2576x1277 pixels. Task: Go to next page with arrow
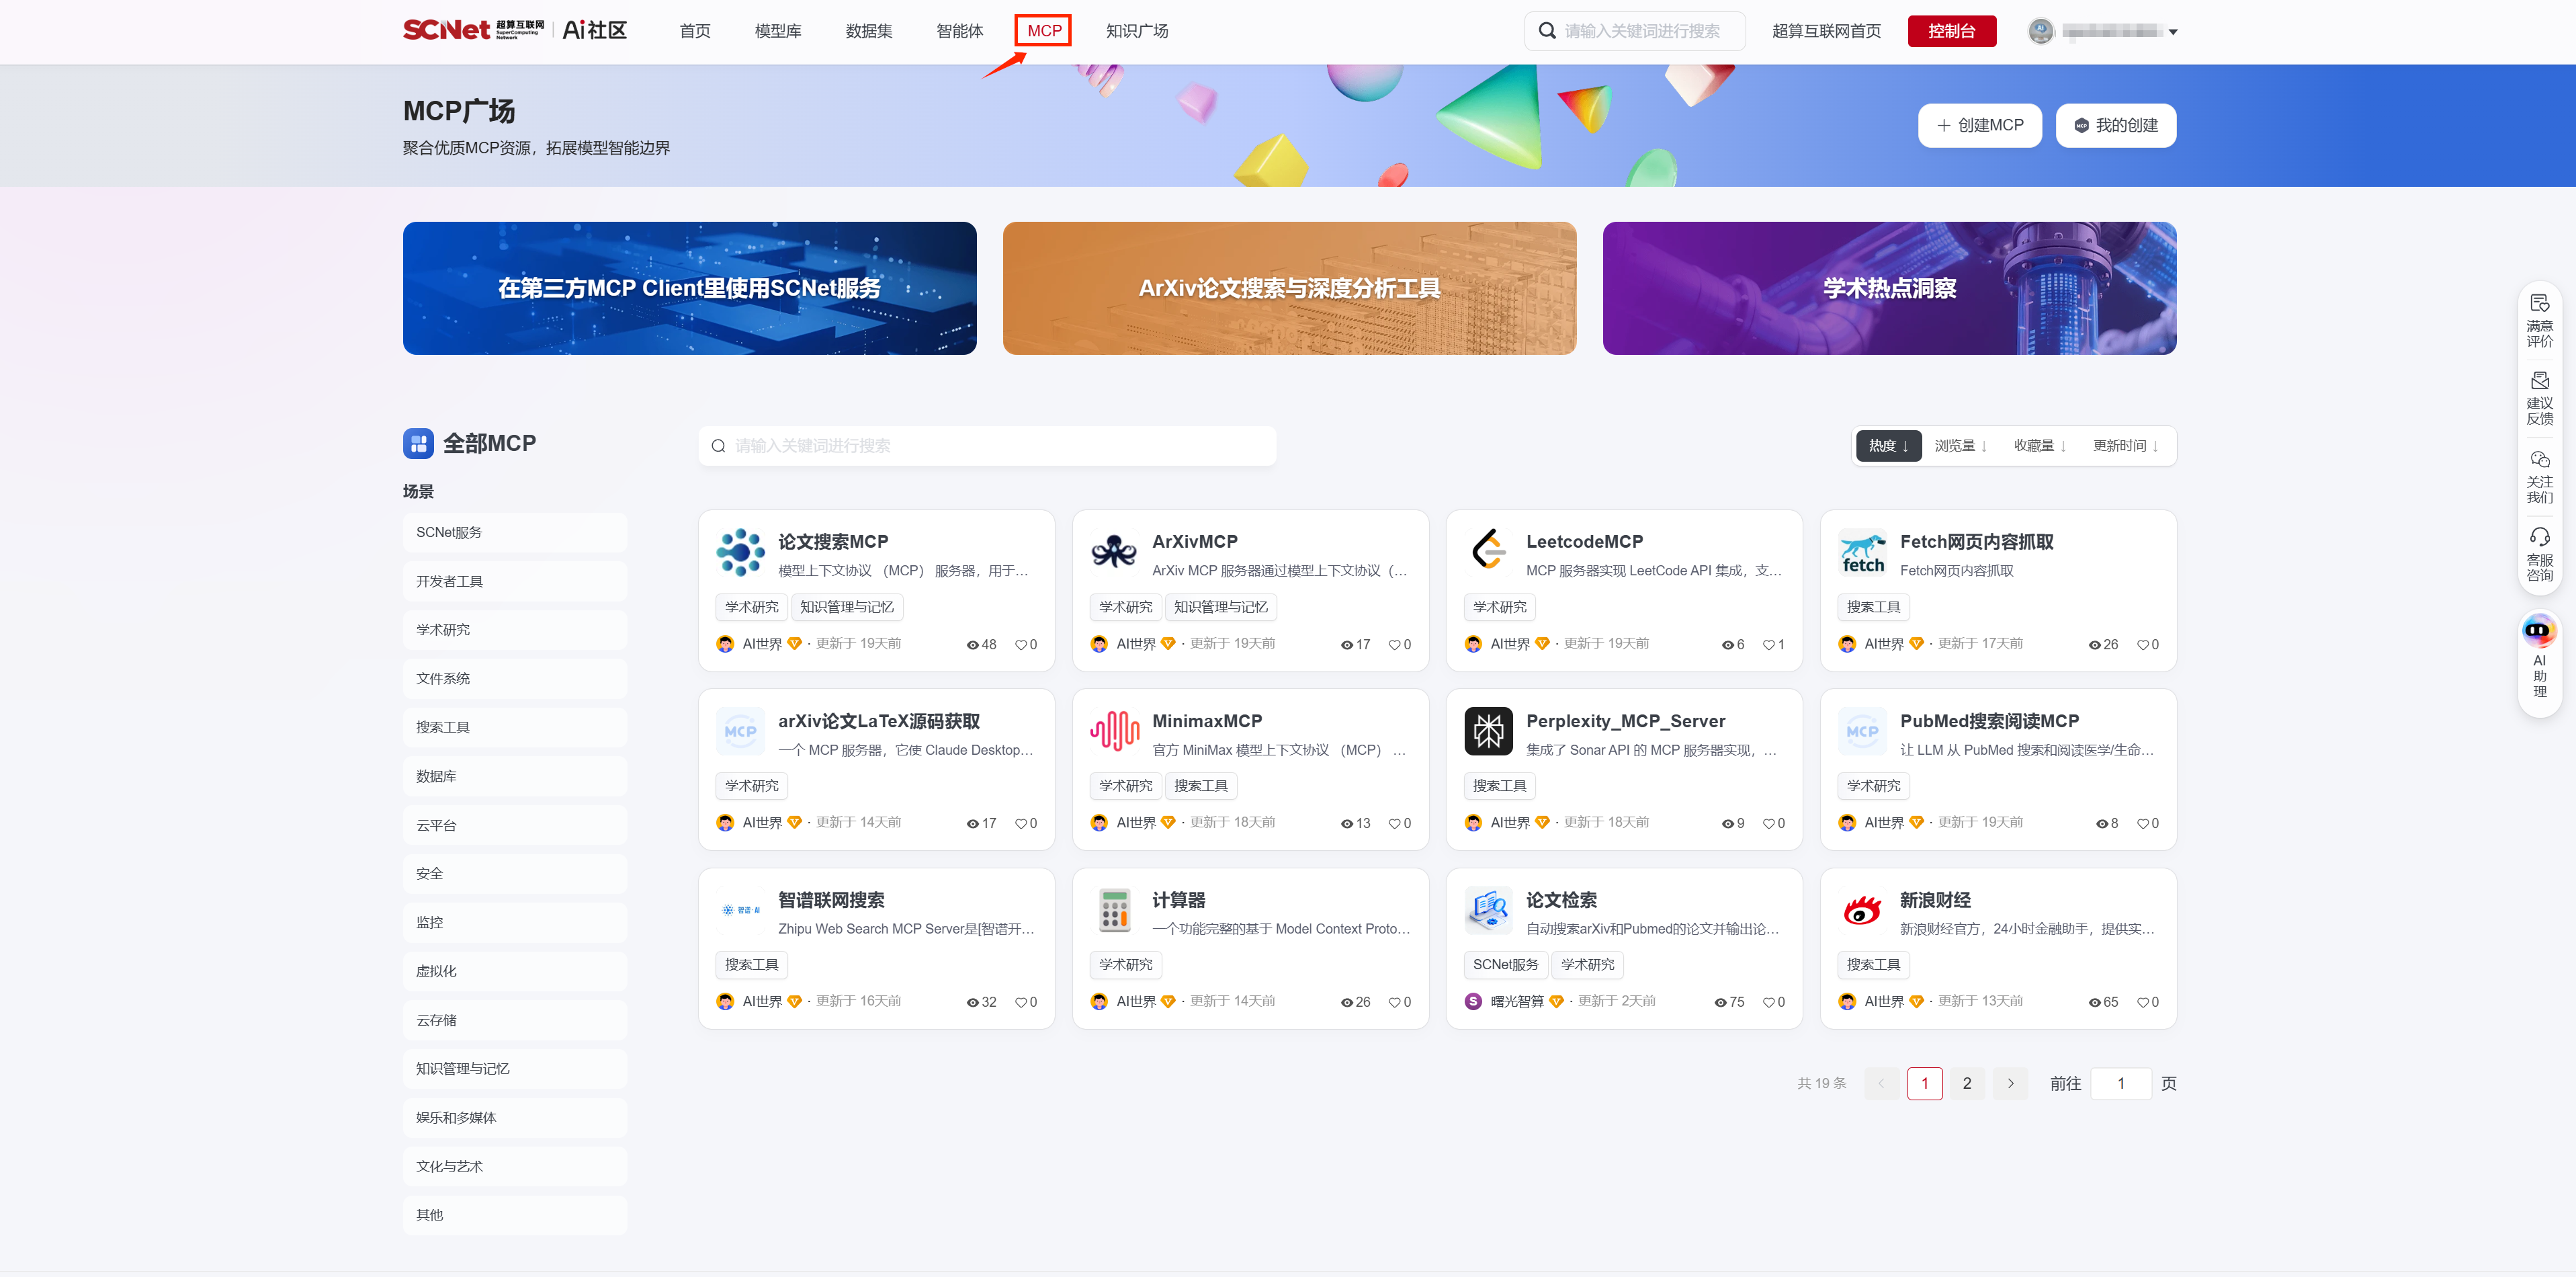2010,1083
